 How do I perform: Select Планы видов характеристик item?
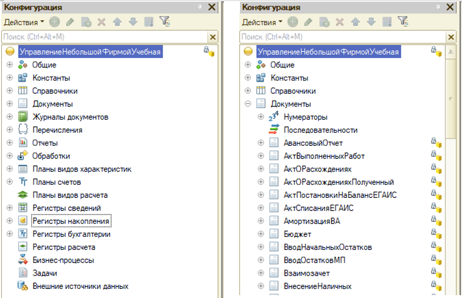[x=82, y=169]
